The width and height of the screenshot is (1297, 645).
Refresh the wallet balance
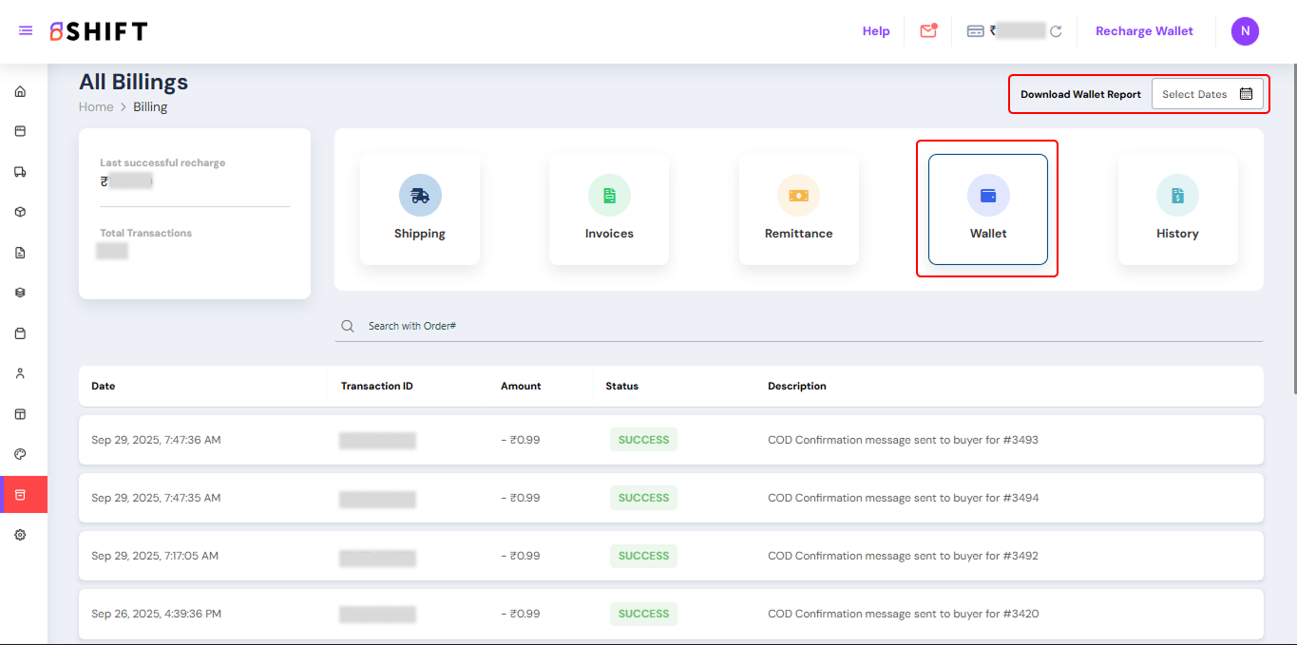[1056, 31]
